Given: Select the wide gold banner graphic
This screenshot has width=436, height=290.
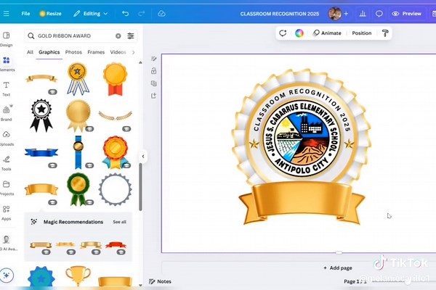Looking at the screenshot, I should 41,189.
